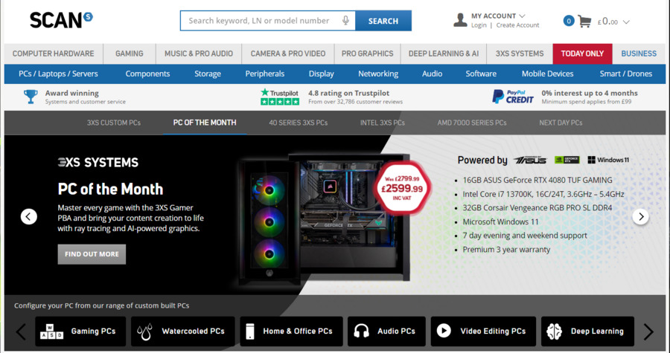Viewport: 670px width, 353px height.
Task: Click the Award winning trophy icon
Action: pos(31,97)
